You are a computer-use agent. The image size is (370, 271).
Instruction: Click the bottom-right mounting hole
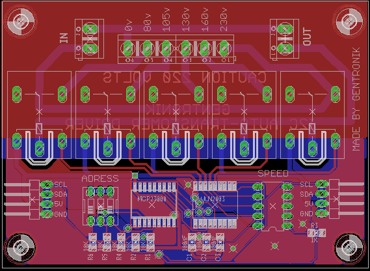tap(349, 248)
